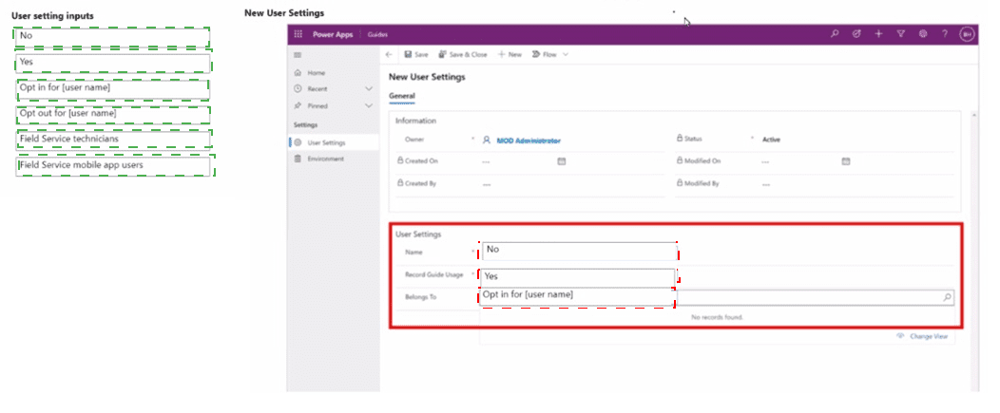Viewport: 1000px width, 413px height.
Task: Click the Belongs To lookup field
Action: (x=717, y=297)
